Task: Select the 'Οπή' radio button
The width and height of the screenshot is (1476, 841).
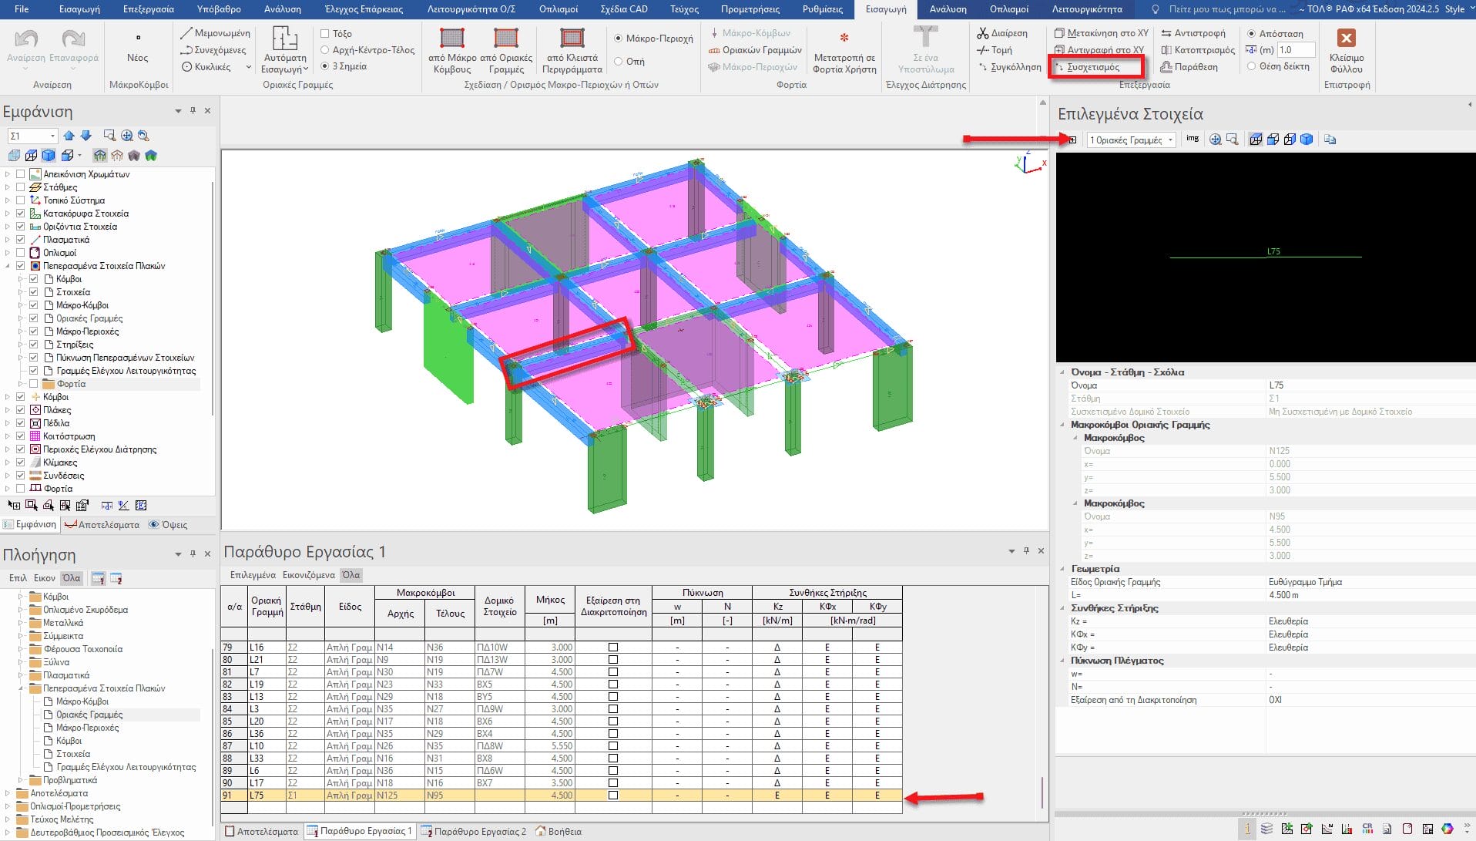Action: [619, 62]
